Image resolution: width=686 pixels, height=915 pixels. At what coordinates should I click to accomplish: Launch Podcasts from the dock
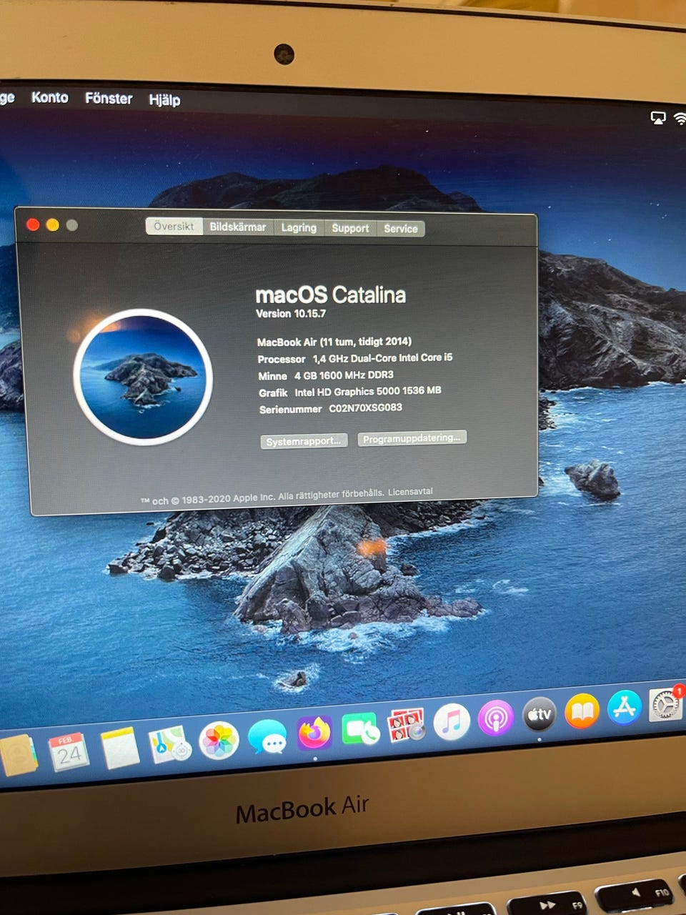tap(496, 718)
